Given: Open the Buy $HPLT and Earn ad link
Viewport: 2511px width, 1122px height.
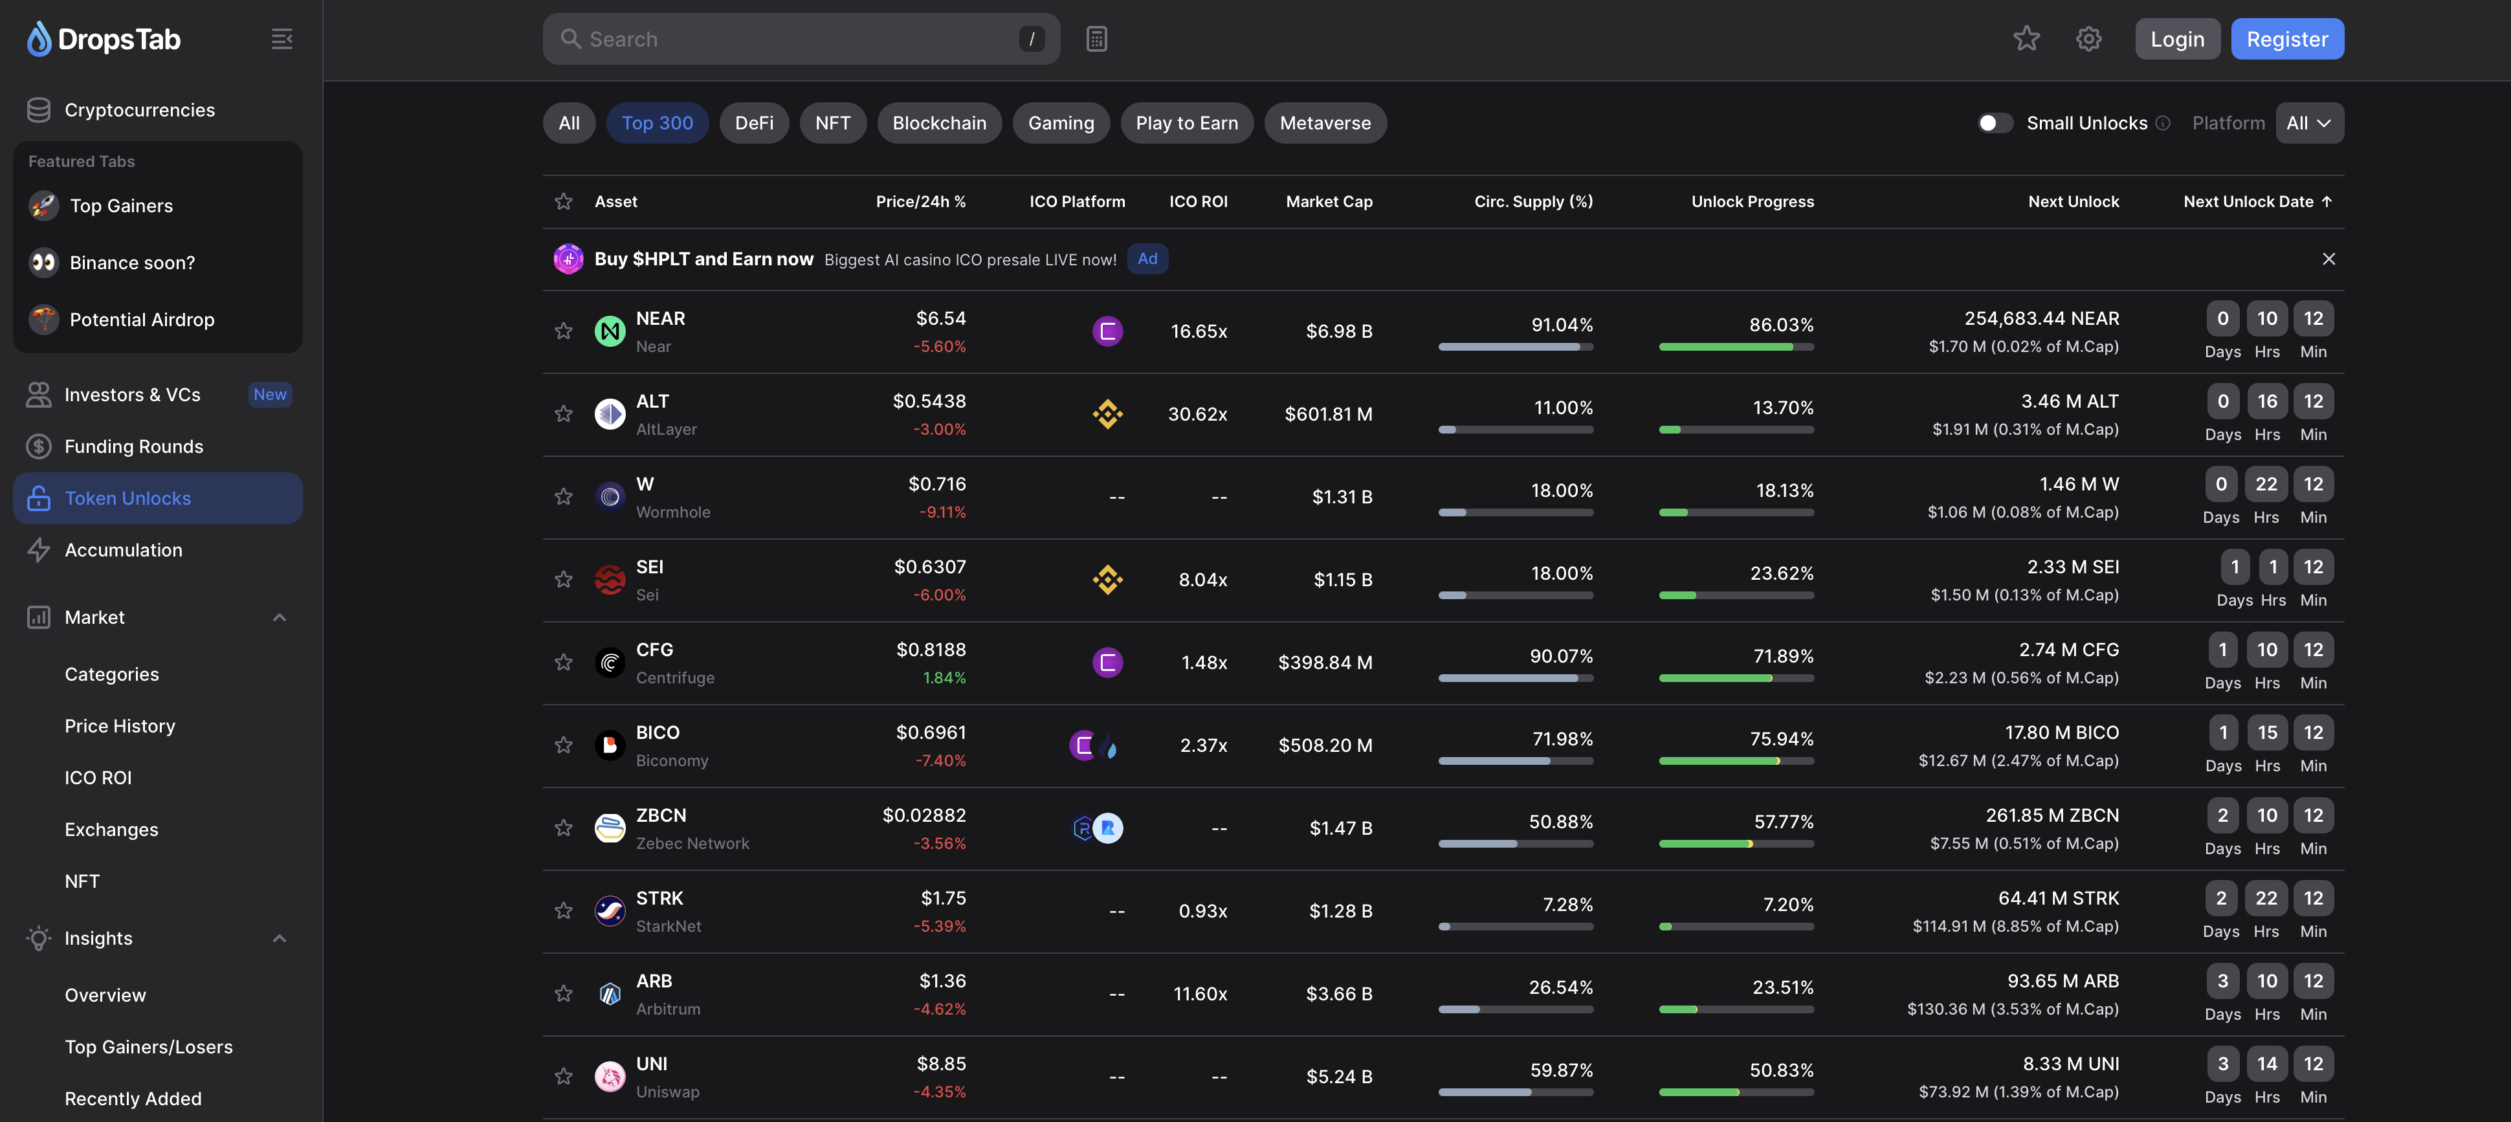Looking at the screenshot, I should tap(703, 258).
